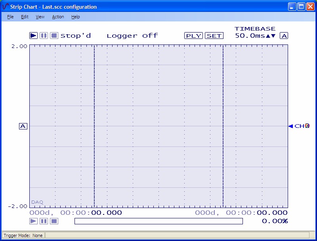Viewport: 317px width, 241px height.
Task: Decrease timebase with the down arrow
Action: pos(272,35)
